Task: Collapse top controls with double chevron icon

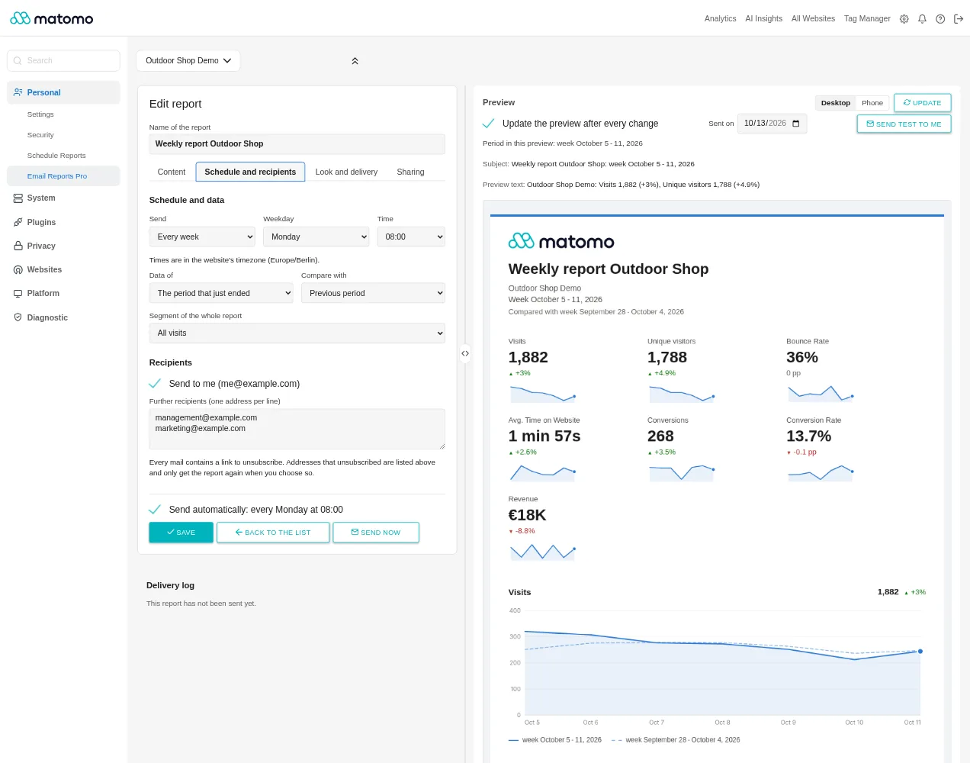Action: click(x=355, y=61)
